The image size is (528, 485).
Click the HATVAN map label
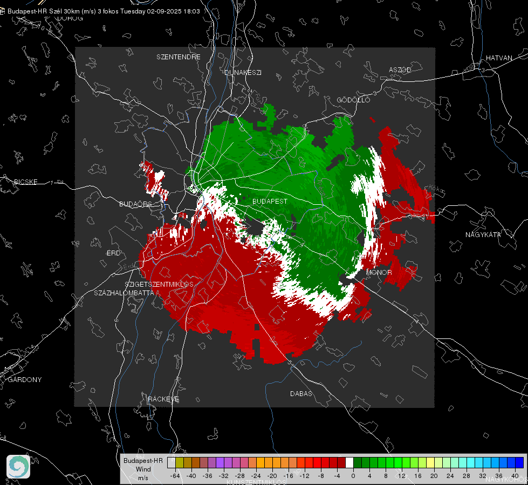click(499, 58)
